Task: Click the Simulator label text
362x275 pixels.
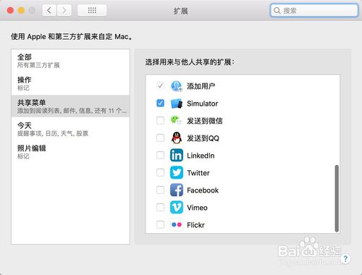Action: [202, 103]
